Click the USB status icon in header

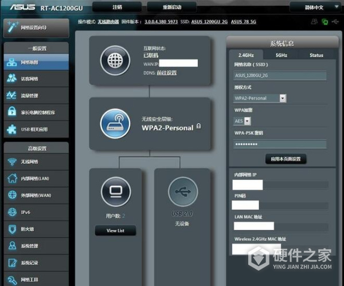pos(335,22)
